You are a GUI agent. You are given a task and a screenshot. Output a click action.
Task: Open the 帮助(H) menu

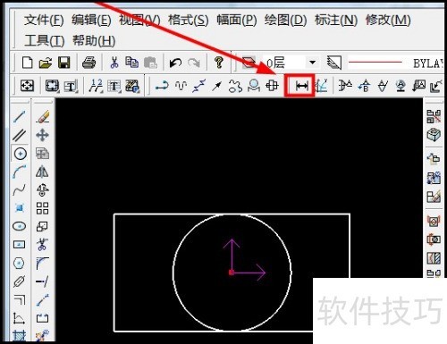click(94, 41)
